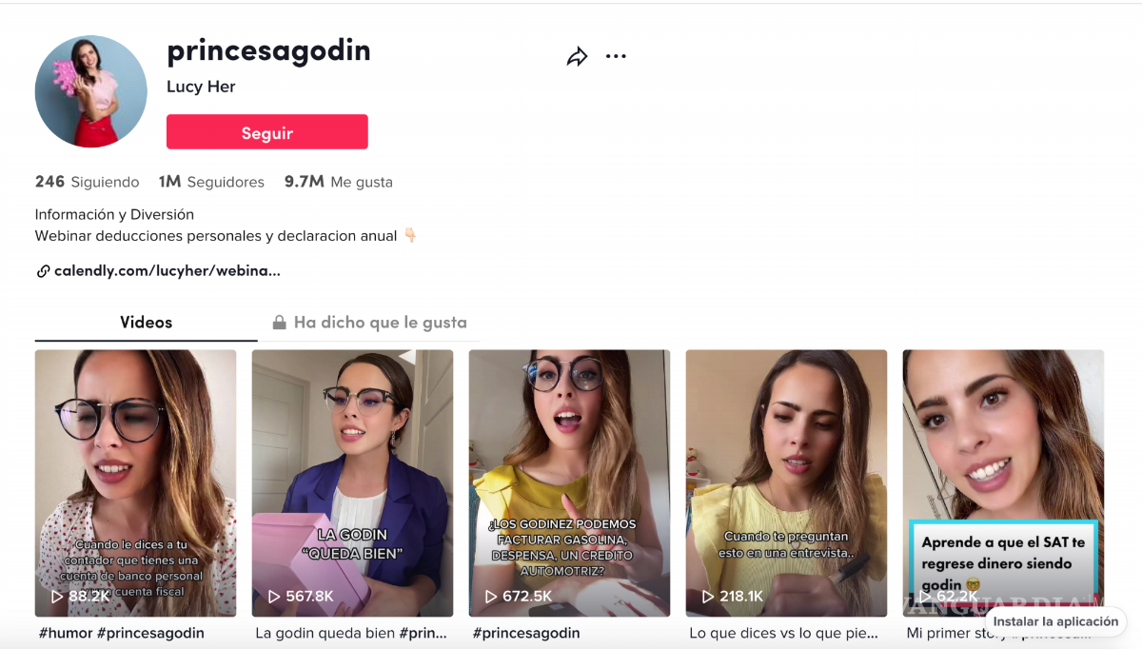The height and width of the screenshot is (649, 1142).
Task: Click play icon on 218.1K video
Action: pos(708,597)
